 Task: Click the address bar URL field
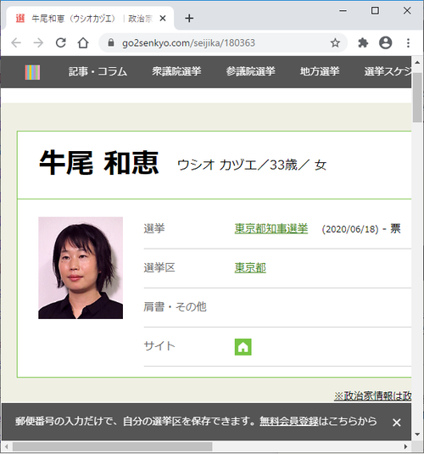(x=223, y=42)
